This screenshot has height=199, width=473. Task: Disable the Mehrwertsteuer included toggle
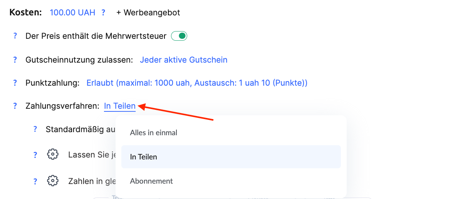(x=179, y=36)
